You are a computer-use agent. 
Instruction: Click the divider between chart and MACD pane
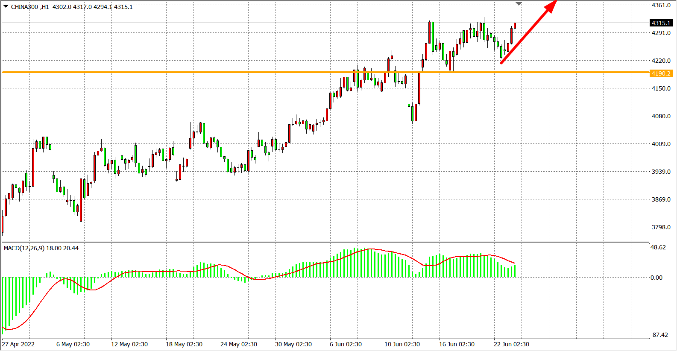pos(325,243)
